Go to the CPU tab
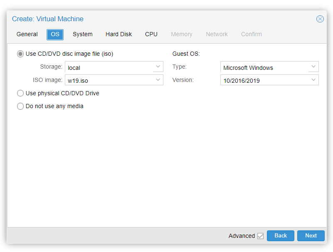This screenshot has width=333, height=252. [151, 34]
